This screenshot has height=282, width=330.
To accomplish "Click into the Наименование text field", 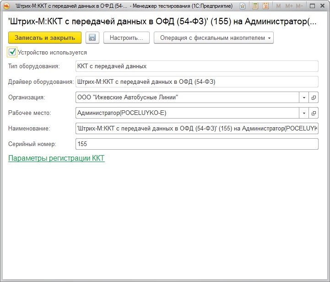I will coord(196,129).
